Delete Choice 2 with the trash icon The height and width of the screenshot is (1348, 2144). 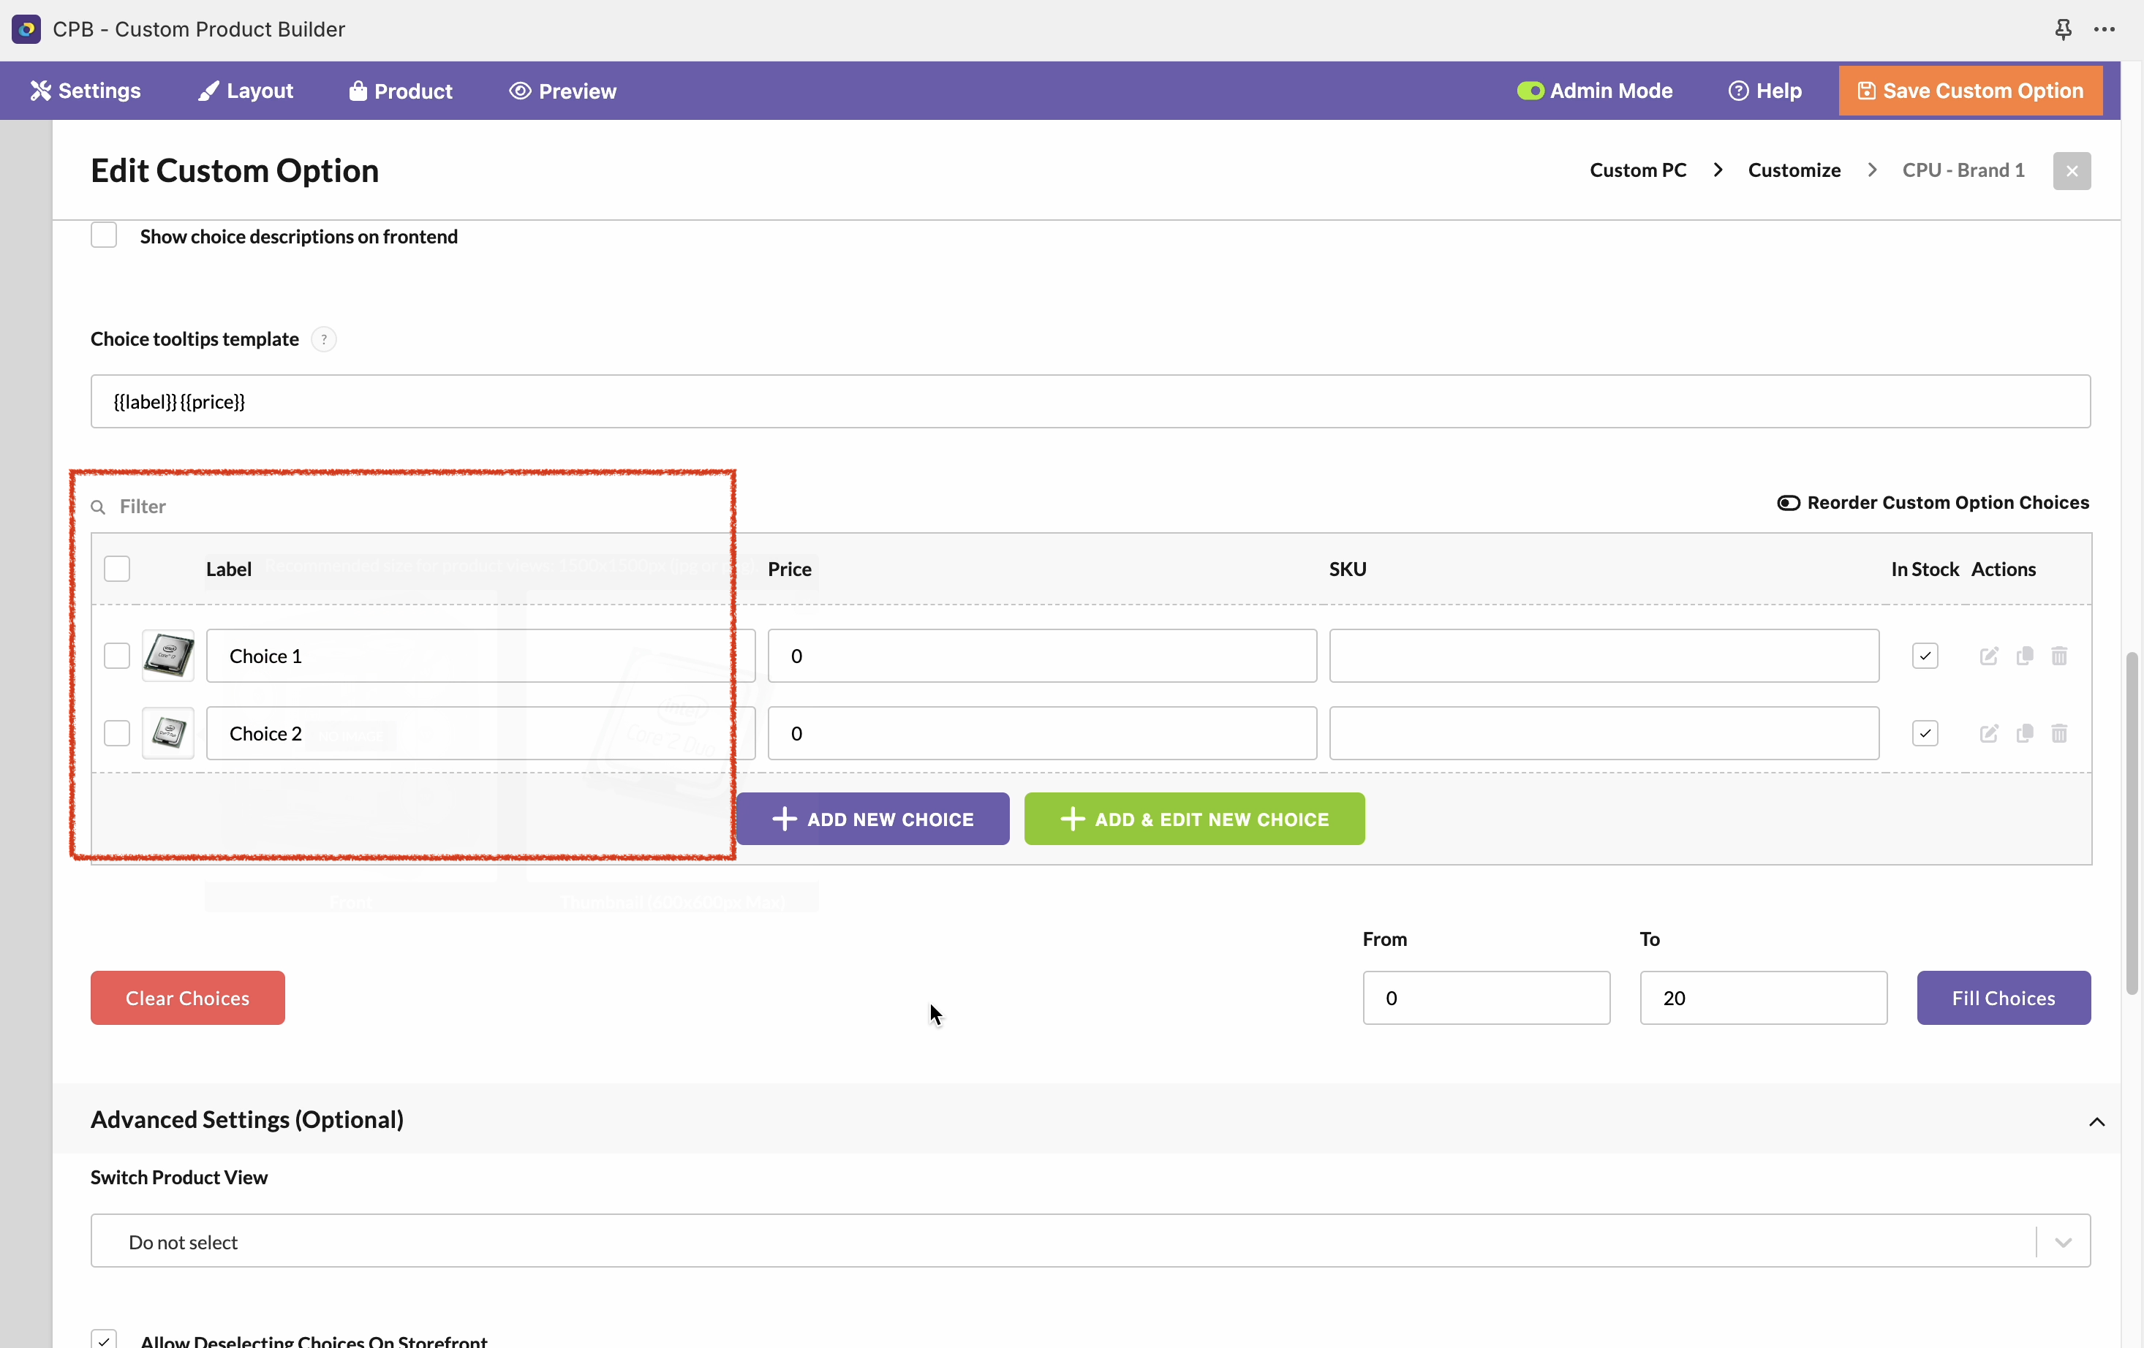point(2058,734)
